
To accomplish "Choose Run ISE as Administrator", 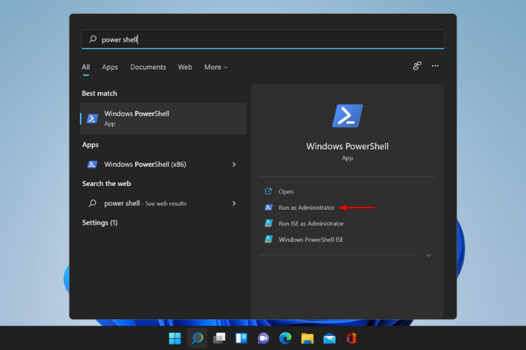I will pyautogui.click(x=311, y=224).
